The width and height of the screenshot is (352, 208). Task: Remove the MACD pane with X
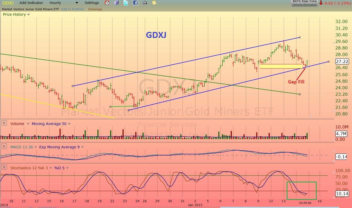pos(4,147)
